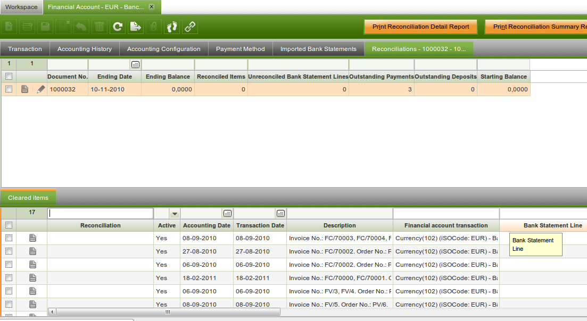Click the chain Link toolbar icon
Viewport: 587px width, 321px height.
coord(190,27)
